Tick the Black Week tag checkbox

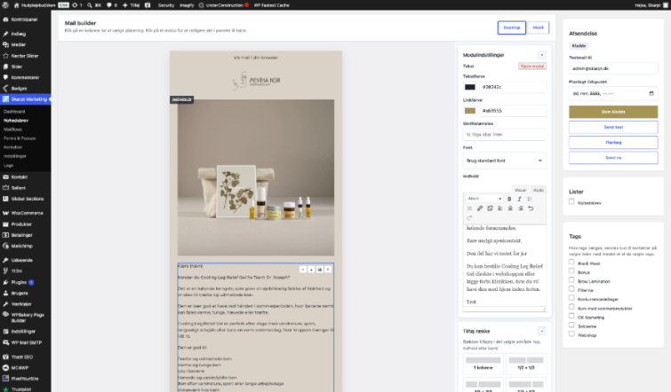tap(571, 262)
